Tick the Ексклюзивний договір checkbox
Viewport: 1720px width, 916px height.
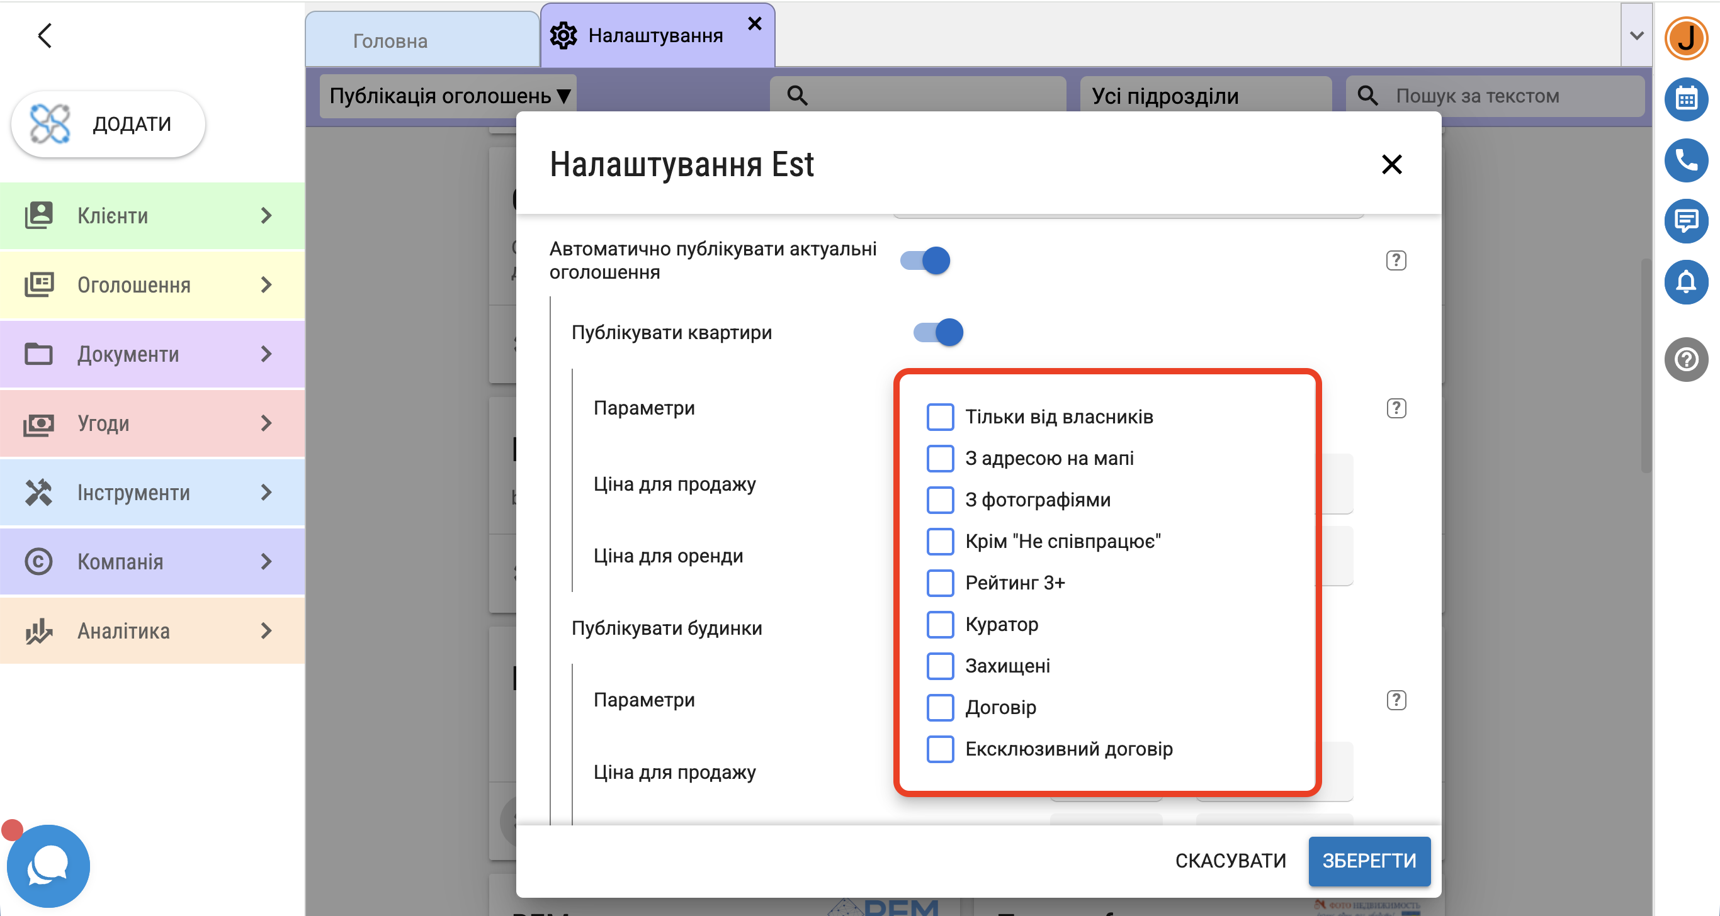click(x=940, y=749)
